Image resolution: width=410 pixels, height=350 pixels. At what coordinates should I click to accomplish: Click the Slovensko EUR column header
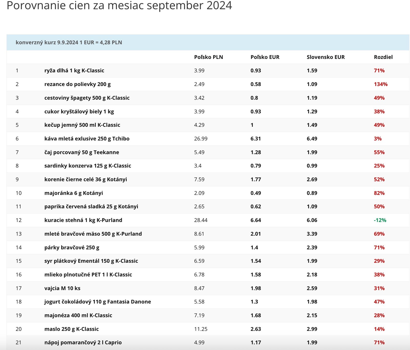[x=326, y=57]
